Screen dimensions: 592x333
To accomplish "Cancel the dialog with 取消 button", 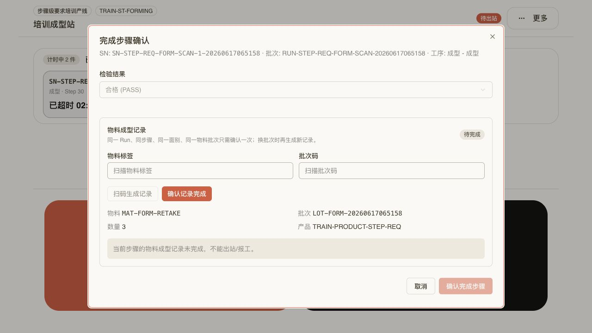I will (x=421, y=286).
